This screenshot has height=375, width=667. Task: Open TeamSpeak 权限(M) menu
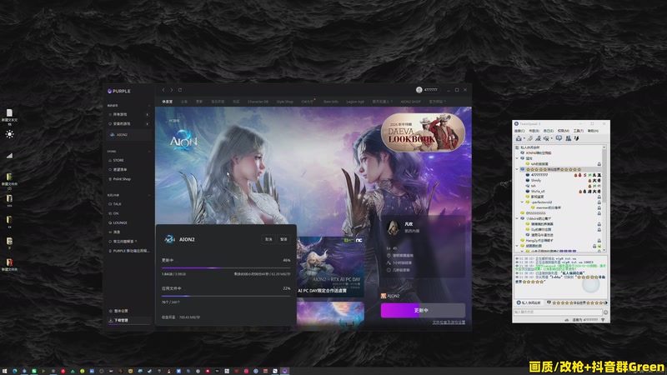click(x=564, y=131)
